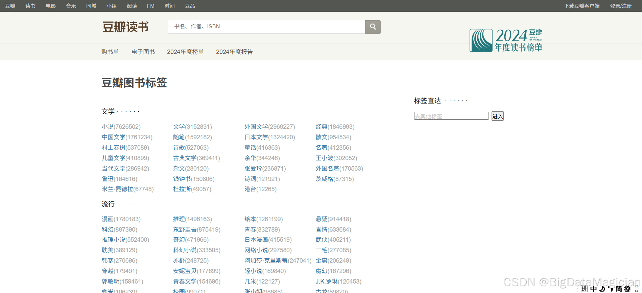This screenshot has height=293, width=642.
Task: Open the 古典文学 tag link
Action: click(x=185, y=158)
